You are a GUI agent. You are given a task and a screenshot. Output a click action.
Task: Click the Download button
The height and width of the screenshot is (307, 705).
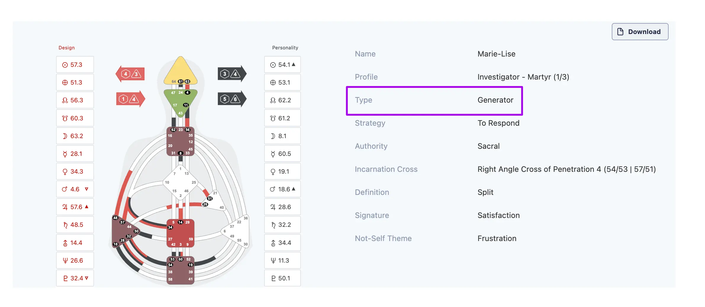pyautogui.click(x=640, y=32)
